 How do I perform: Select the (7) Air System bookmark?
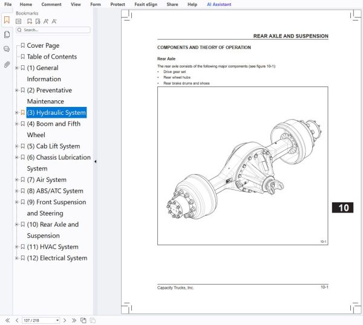(x=47, y=179)
